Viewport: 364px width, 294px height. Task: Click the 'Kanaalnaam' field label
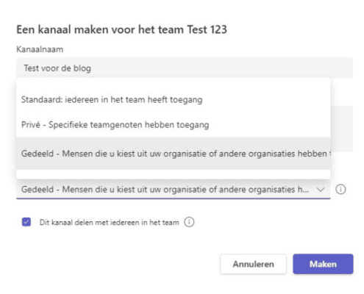pos(40,49)
